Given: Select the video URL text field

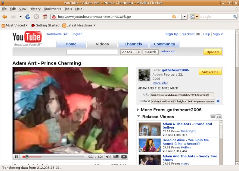Looking at the screenshot, I should [x=182, y=95].
